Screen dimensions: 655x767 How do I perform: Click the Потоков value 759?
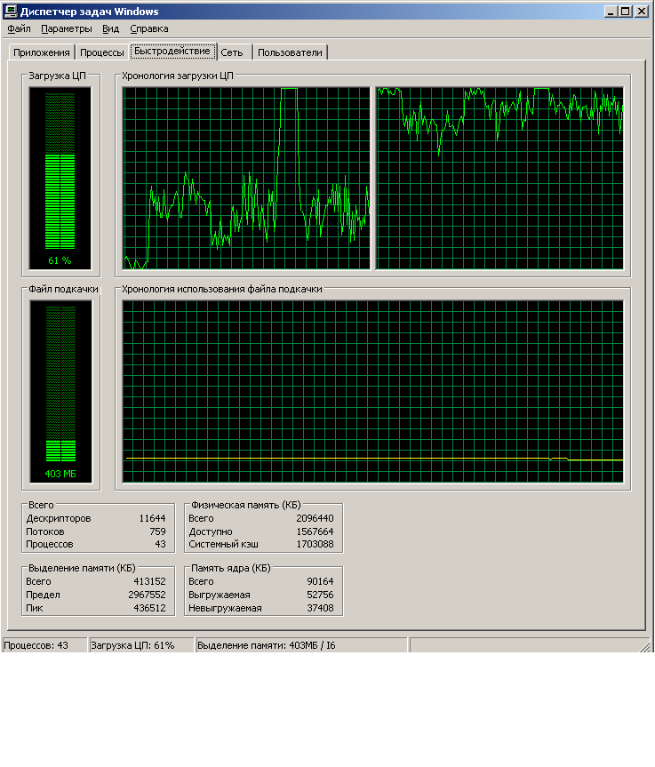point(157,531)
